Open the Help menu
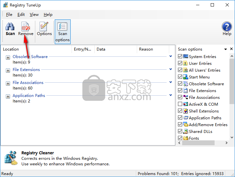Viewport: 235px width, 177px height. [x=48, y=15]
